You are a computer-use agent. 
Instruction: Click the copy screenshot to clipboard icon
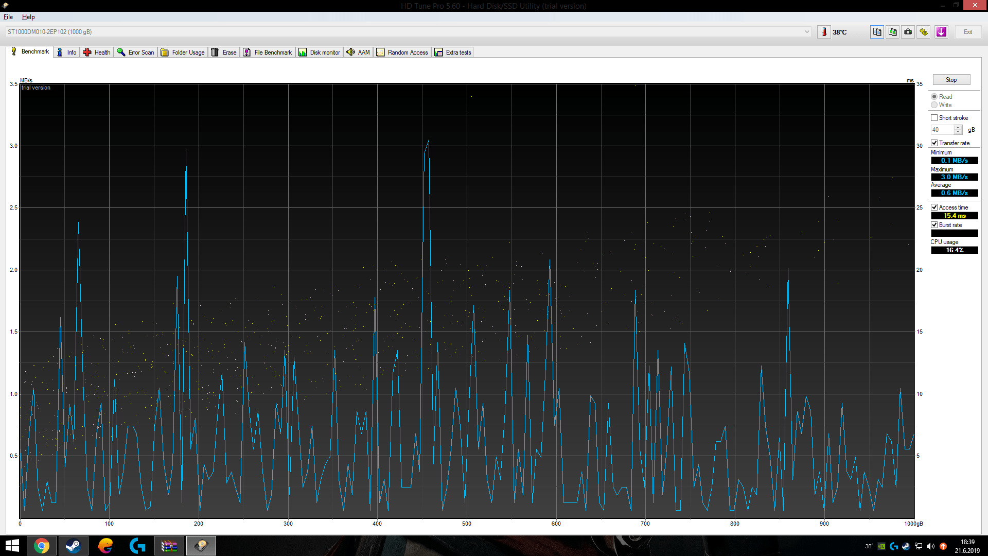892,32
